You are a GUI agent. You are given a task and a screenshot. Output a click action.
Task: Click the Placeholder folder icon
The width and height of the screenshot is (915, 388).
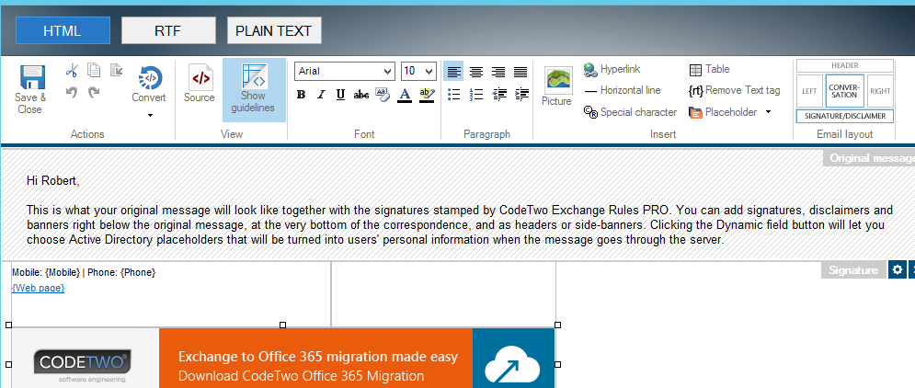695,112
